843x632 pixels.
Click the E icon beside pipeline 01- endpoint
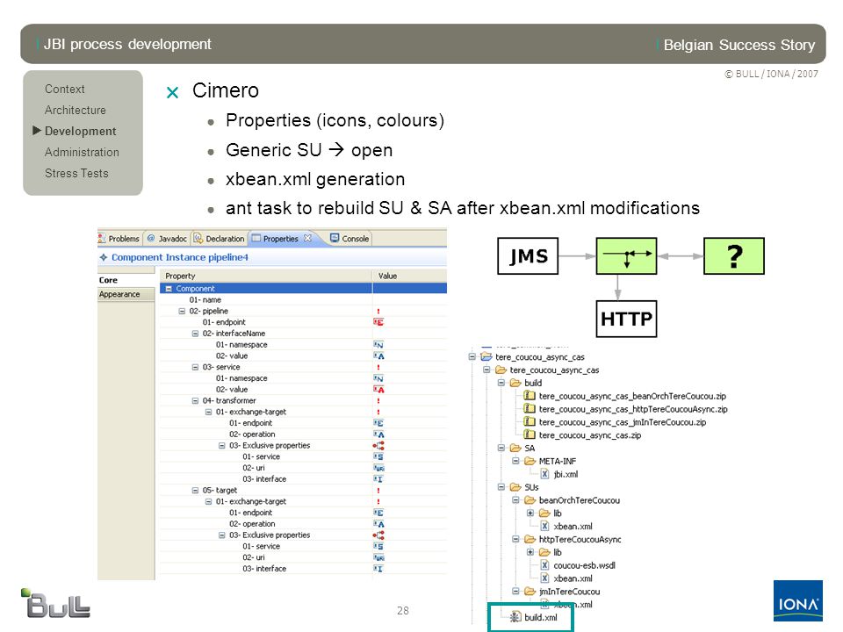point(378,322)
